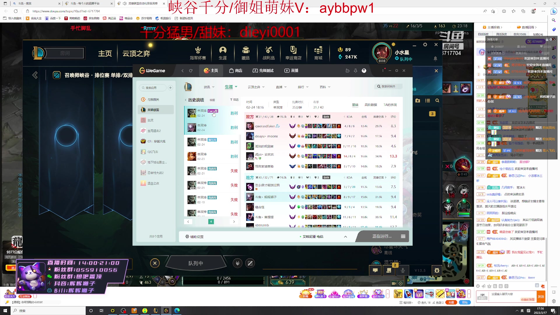Image resolution: width=560 pixels, height=315 pixels.
Task: Open League client 云顶之弈 tab
Action: coord(136,54)
